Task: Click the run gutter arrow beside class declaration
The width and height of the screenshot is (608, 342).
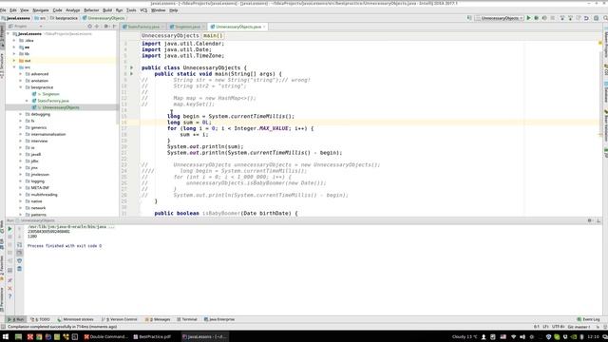Action: pyautogui.click(x=131, y=67)
